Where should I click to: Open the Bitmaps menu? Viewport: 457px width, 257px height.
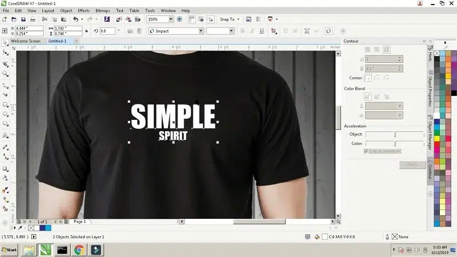point(103,10)
